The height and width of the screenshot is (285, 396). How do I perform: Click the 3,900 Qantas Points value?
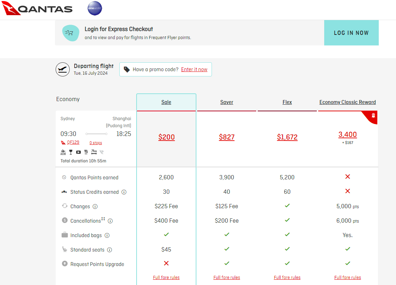pyautogui.click(x=227, y=177)
